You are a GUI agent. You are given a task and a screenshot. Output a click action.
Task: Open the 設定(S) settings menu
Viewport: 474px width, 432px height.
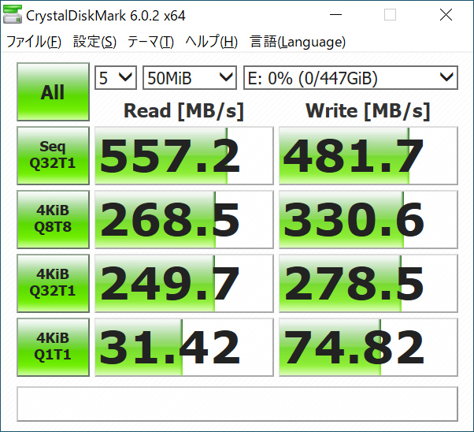[x=94, y=42]
